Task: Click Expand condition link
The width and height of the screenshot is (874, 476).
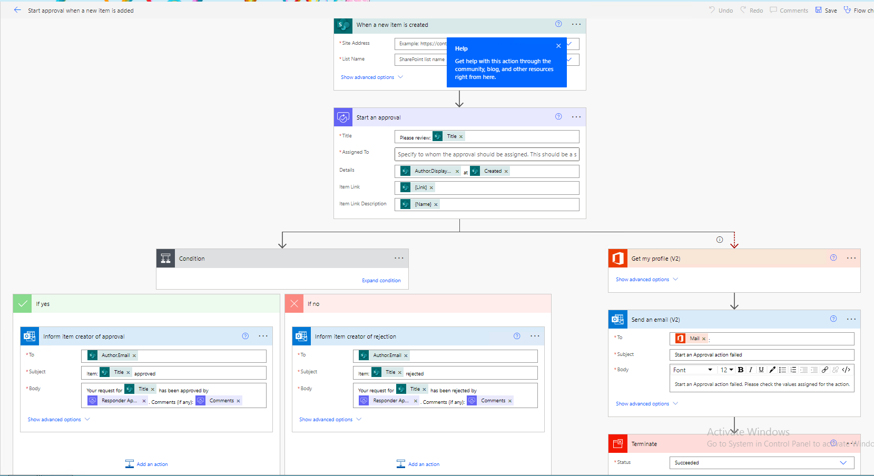Action: pos(381,281)
